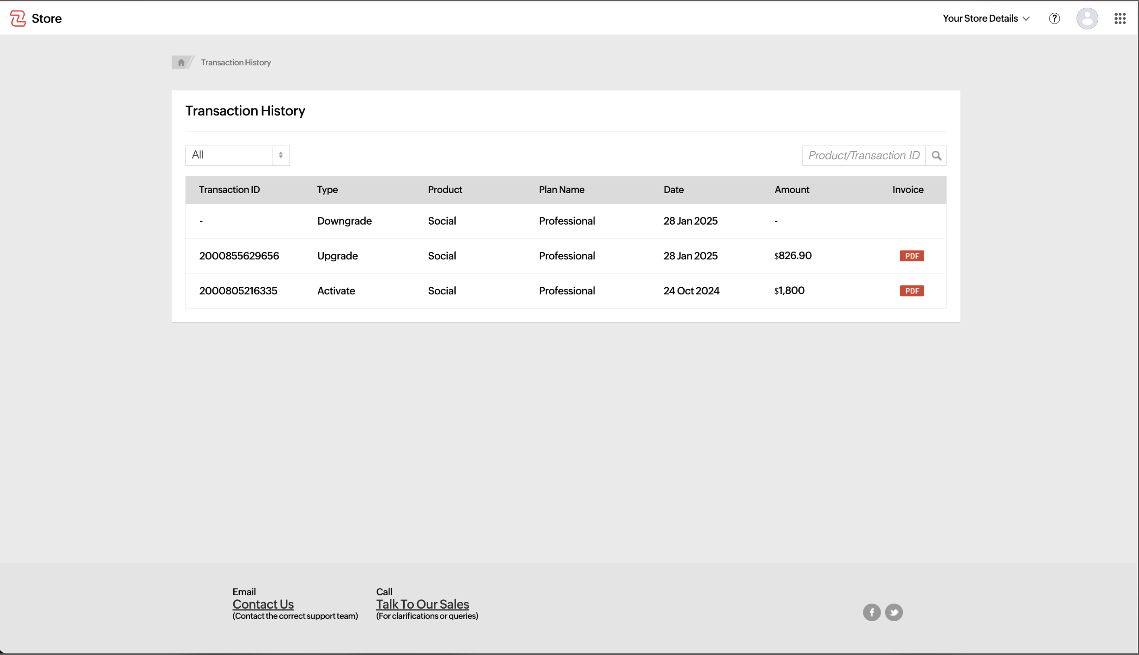Click the search magnifier icon
Screen dimensions: 1139x655
[x=936, y=156]
